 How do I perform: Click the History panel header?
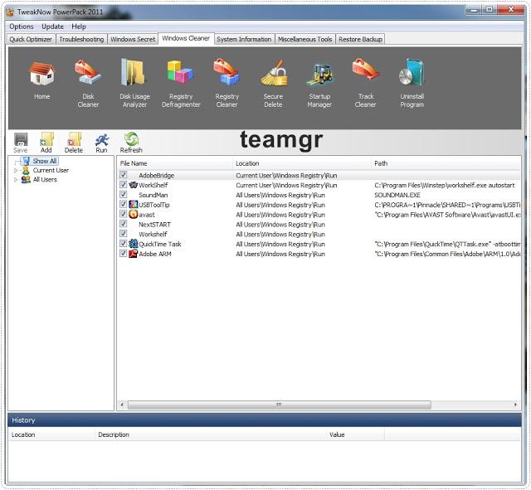point(265,420)
